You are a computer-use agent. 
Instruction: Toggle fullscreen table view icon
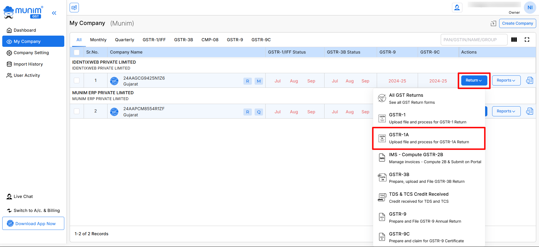527,40
